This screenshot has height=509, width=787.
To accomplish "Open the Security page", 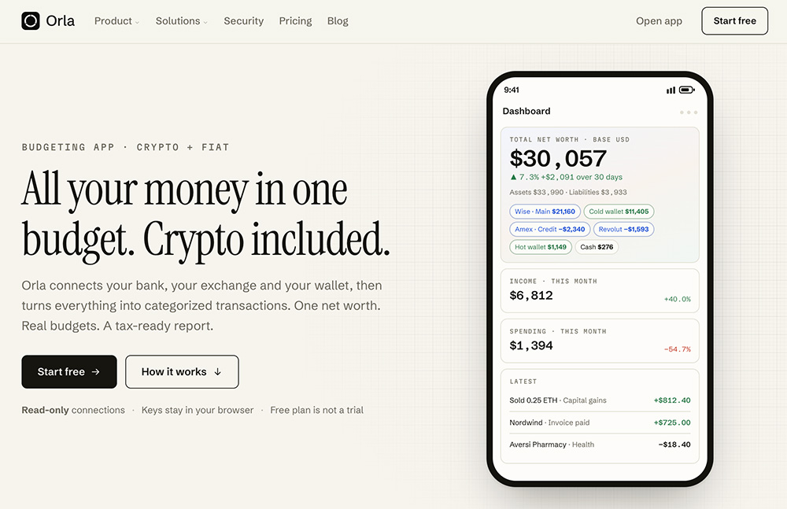I will (x=243, y=21).
